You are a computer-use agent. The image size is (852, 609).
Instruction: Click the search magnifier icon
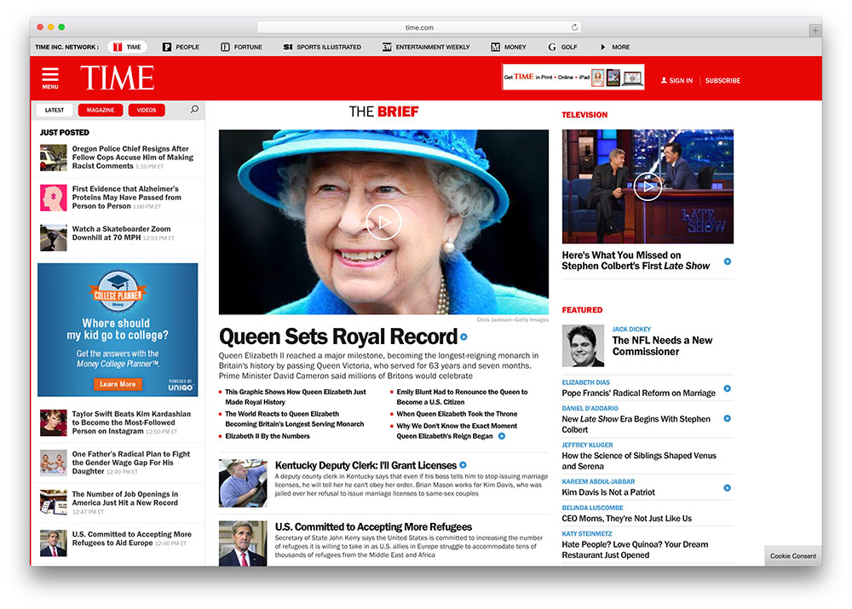pyautogui.click(x=194, y=109)
